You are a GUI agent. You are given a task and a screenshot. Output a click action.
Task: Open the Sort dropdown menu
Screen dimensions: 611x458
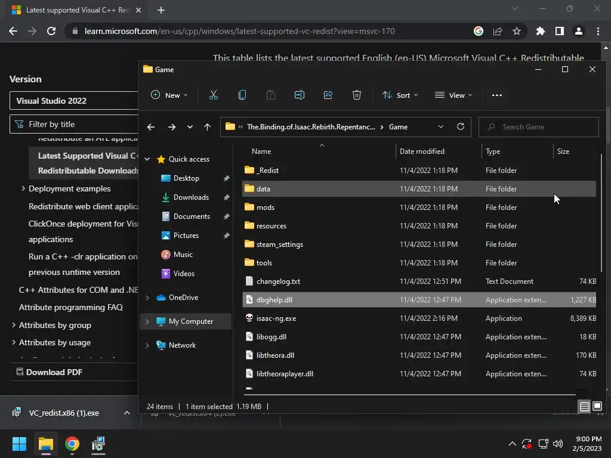[x=400, y=95]
